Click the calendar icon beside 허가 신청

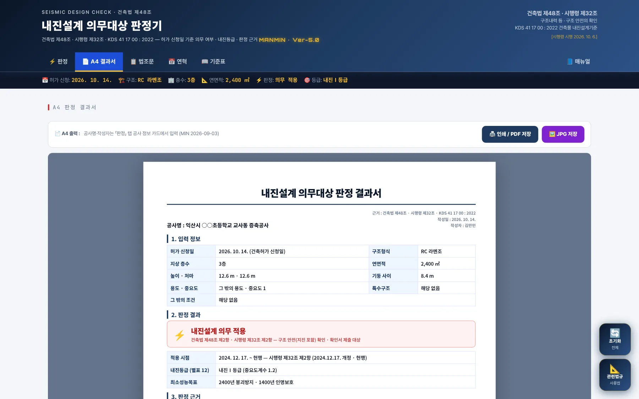45,80
